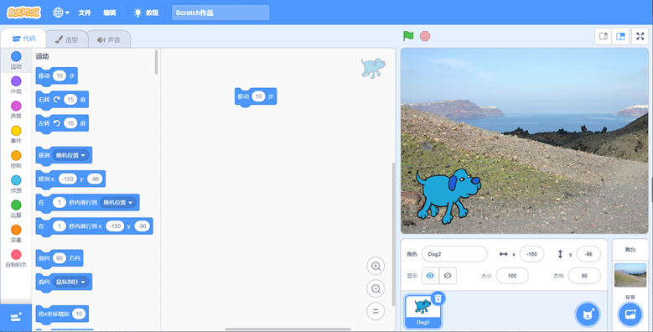
Task: Click the Scratch logo
Action: pos(23,13)
